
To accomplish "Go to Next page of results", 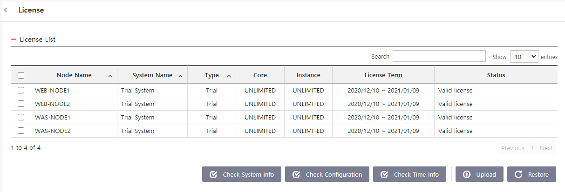I will 546,148.
